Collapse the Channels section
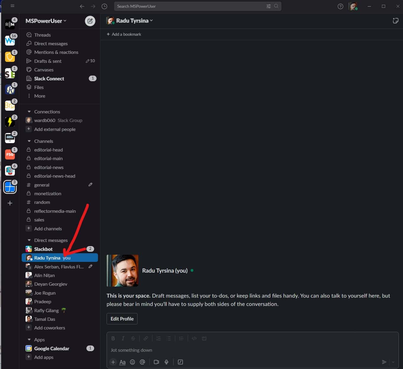403x369 pixels. pos(29,141)
